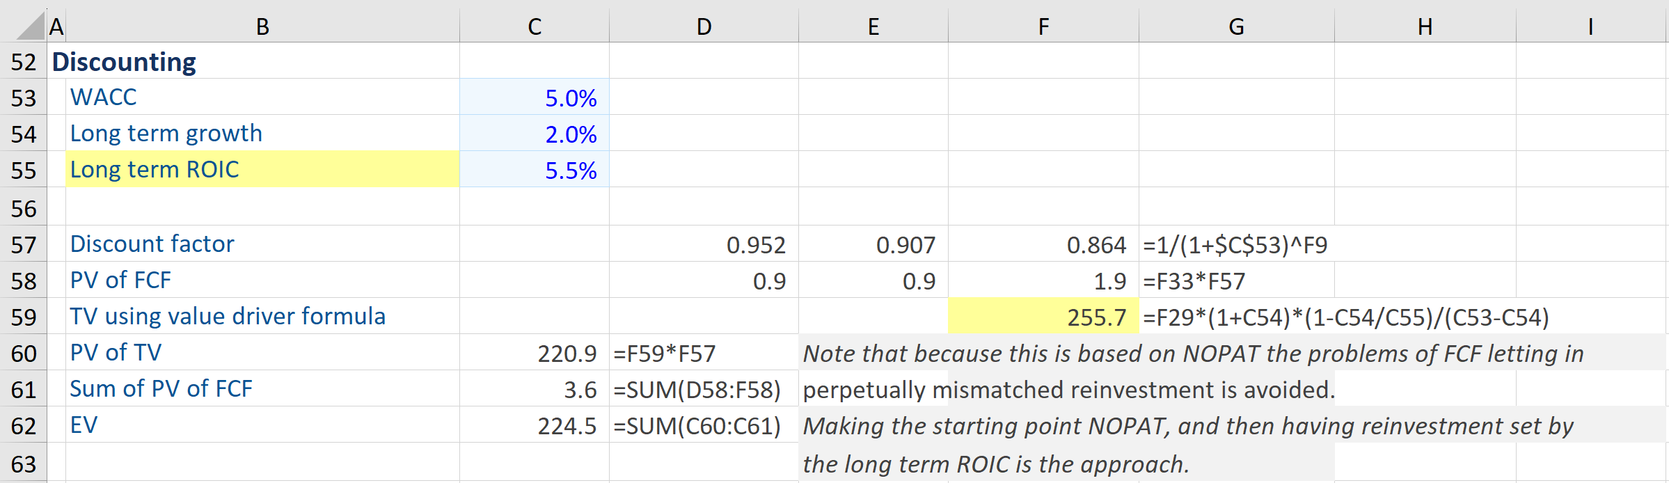Click the EV value cell showing 224.5

point(534,425)
